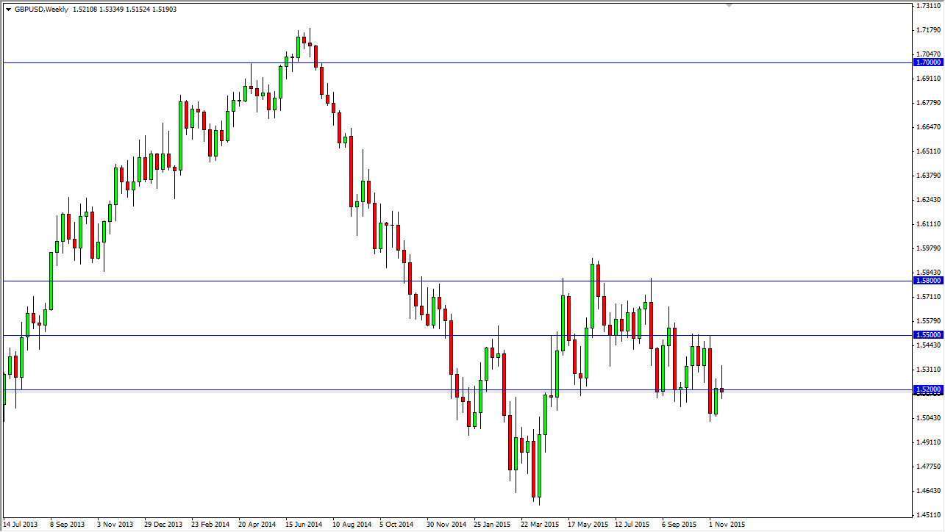Click the 1 Nov 2015 date label
The width and height of the screenshot is (945, 532).
pos(727,525)
